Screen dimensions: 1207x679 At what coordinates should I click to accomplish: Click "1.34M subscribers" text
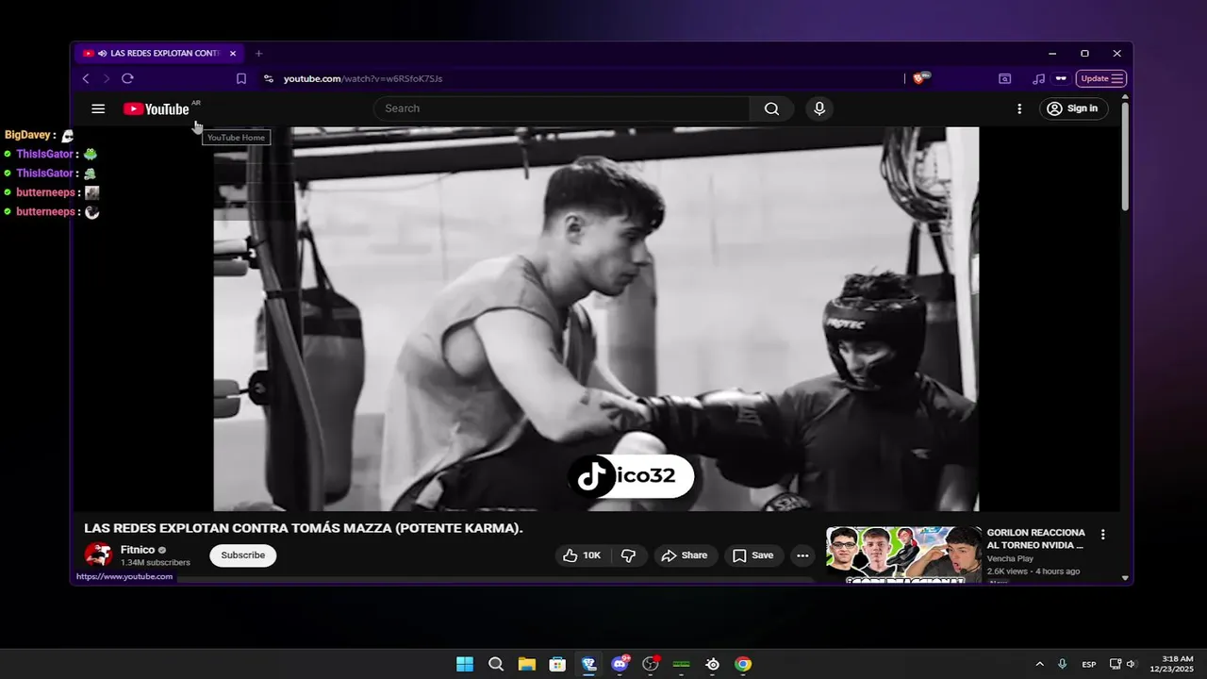coord(155,563)
